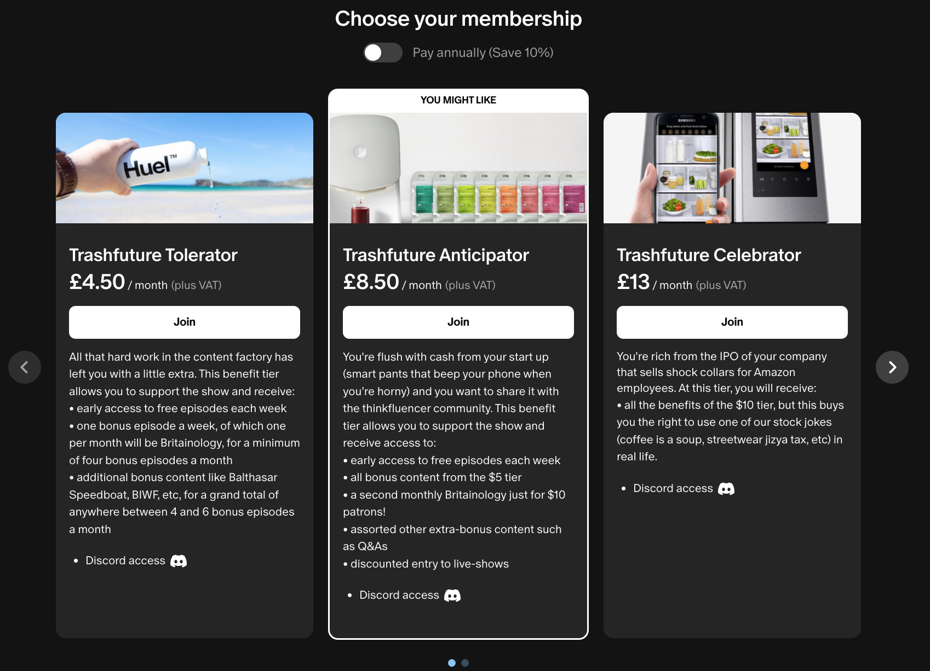Screen dimensions: 930x671
Task: Open the Huel bottle tier image
Action: (x=185, y=168)
